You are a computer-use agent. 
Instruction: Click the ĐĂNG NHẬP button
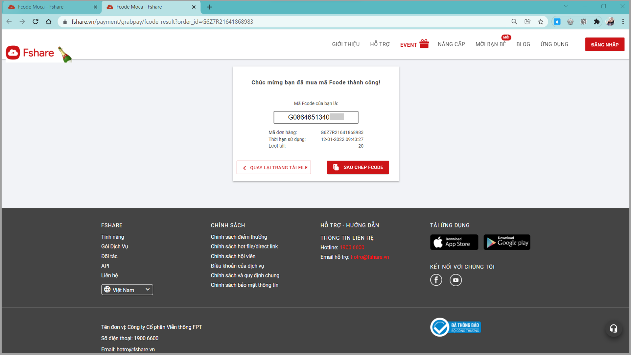pos(605,44)
